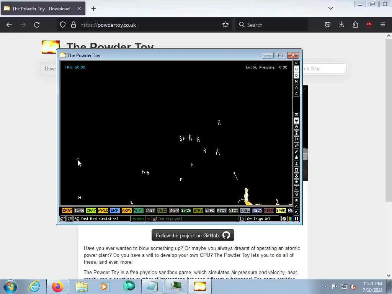Viewport: 392px width, 294px height.
Task: Toggle the A ambient heat option
Action: [x=296, y=88]
